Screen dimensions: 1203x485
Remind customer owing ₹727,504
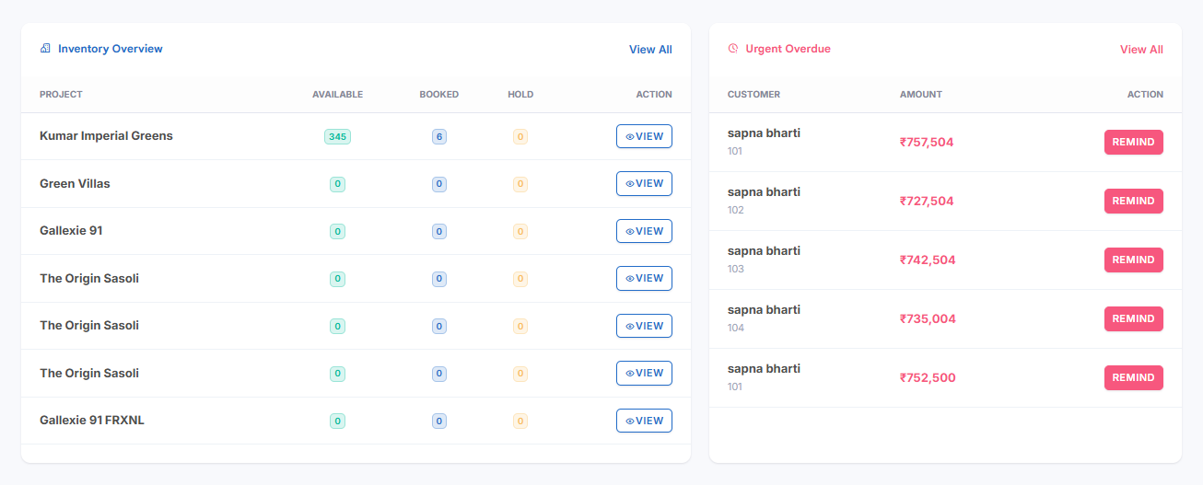coord(1133,201)
